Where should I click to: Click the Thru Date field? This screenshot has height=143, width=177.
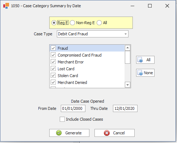click(125, 108)
